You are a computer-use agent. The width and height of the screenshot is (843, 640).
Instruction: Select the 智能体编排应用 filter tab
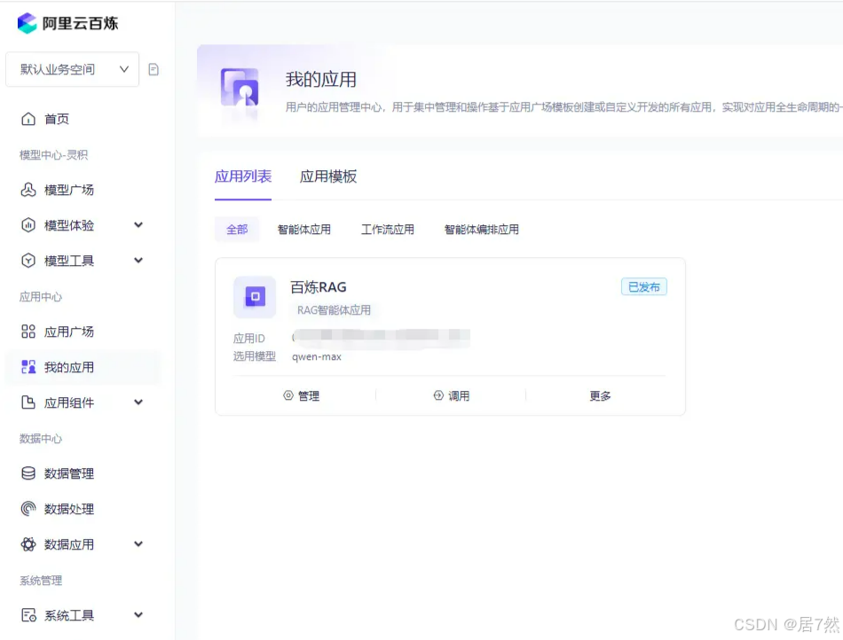[x=481, y=230]
